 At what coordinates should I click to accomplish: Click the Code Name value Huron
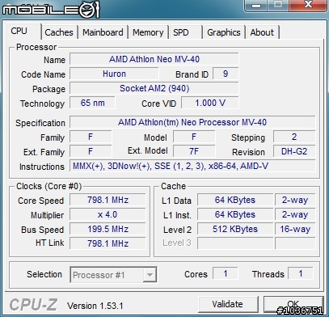pos(114,74)
